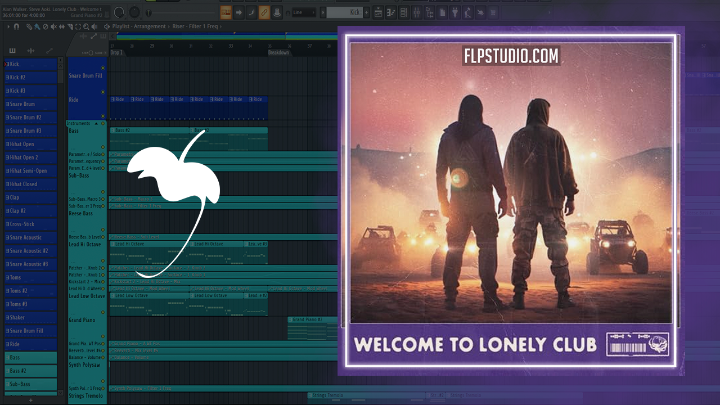Mute the Ride track
Image resolution: width=720 pixels, height=405 pixels.
(102, 92)
